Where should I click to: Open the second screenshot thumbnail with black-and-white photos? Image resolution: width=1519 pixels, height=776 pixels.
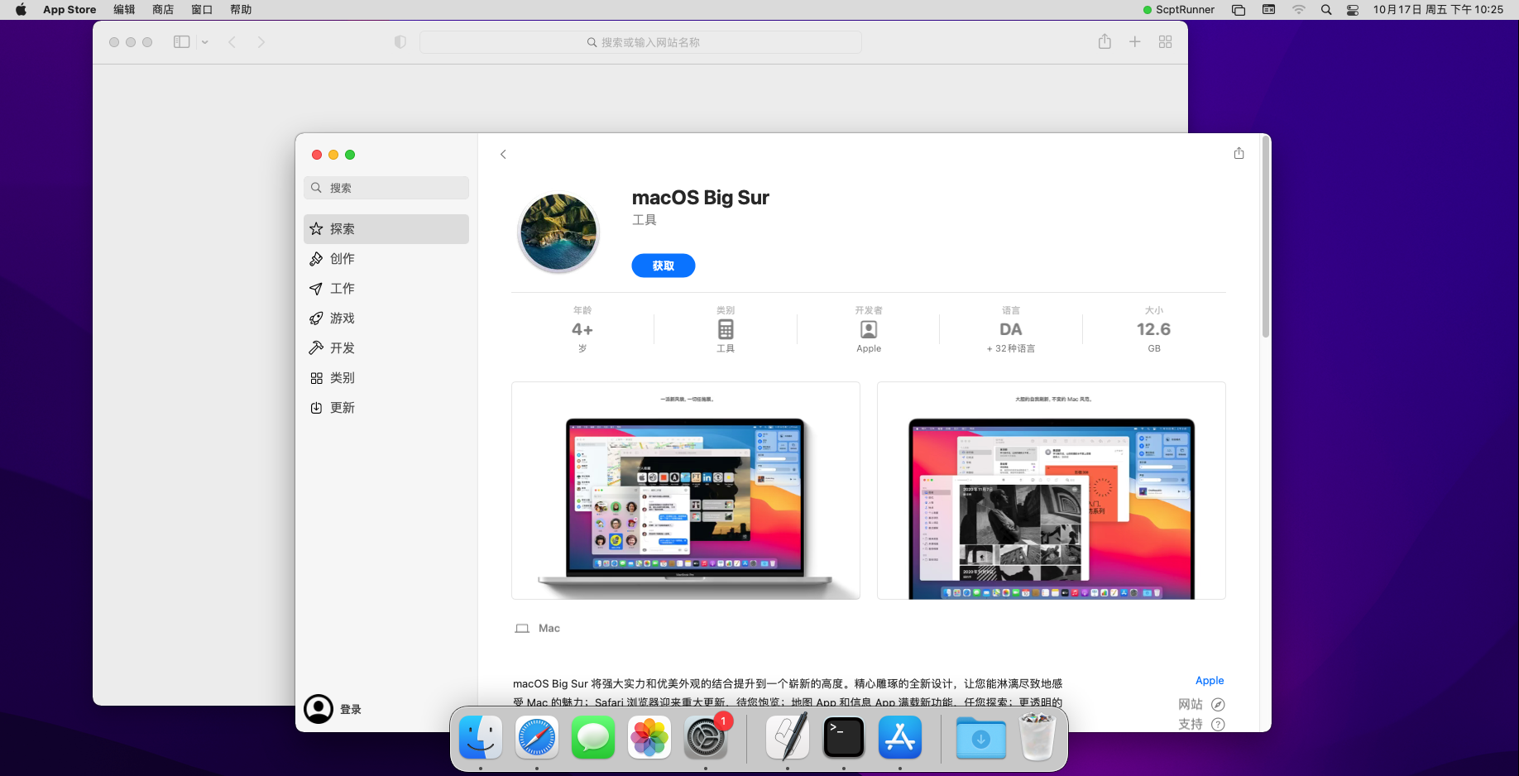pyautogui.click(x=1052, y=491)
